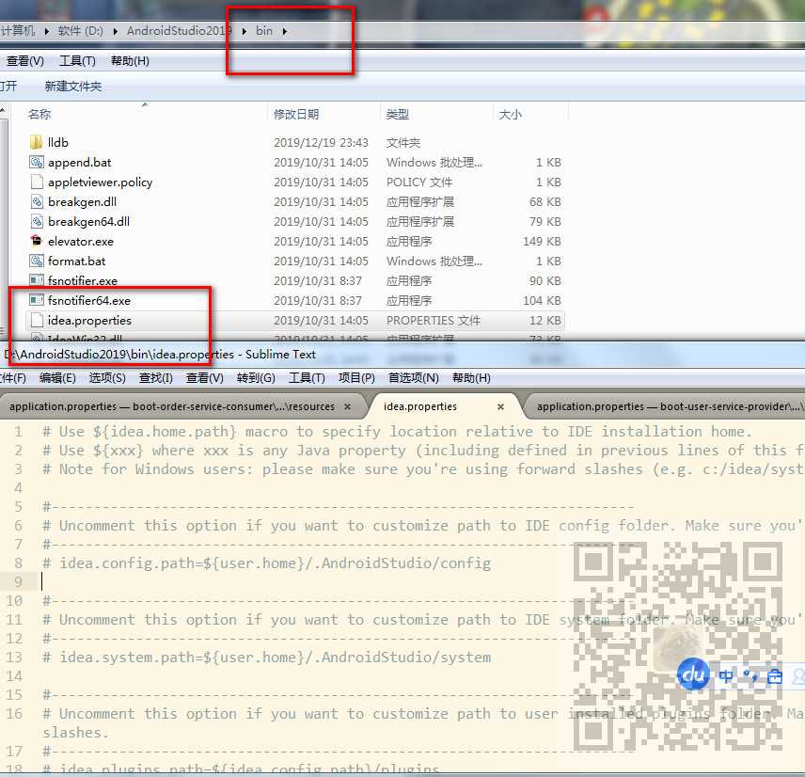Switch to boot-user-service-provider application.properties tab
Viewport: 805px width, 777px height.
tap(668, 406)
